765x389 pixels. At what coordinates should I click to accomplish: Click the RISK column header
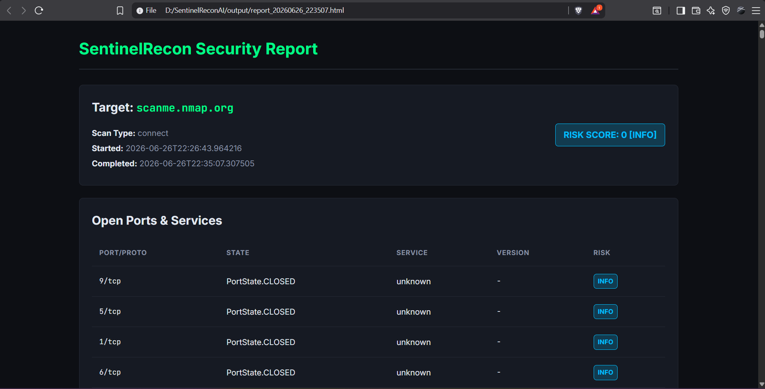coord(602,253)
